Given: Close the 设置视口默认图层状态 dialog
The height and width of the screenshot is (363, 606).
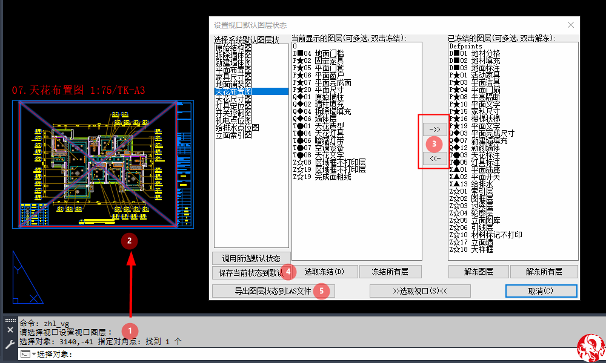Looking at the screenshot, I should 570,25.
